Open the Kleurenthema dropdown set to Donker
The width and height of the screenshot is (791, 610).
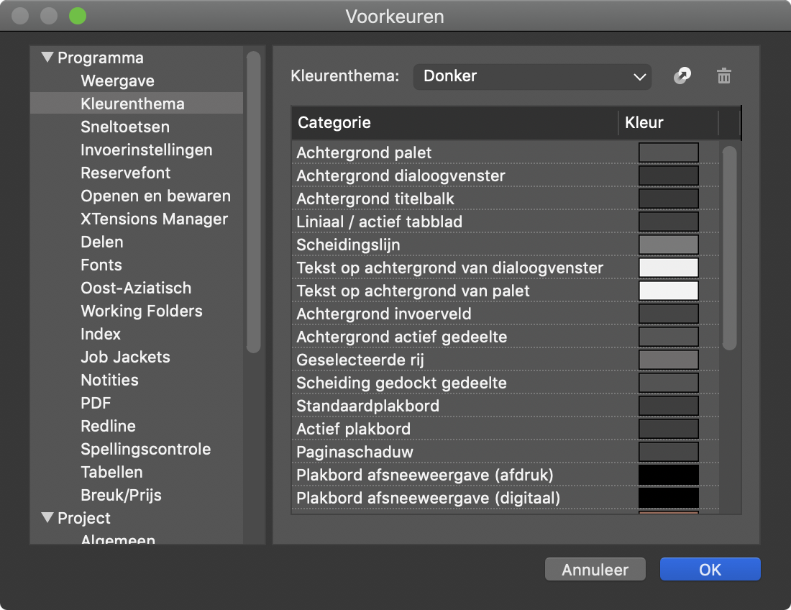[532, 76]
